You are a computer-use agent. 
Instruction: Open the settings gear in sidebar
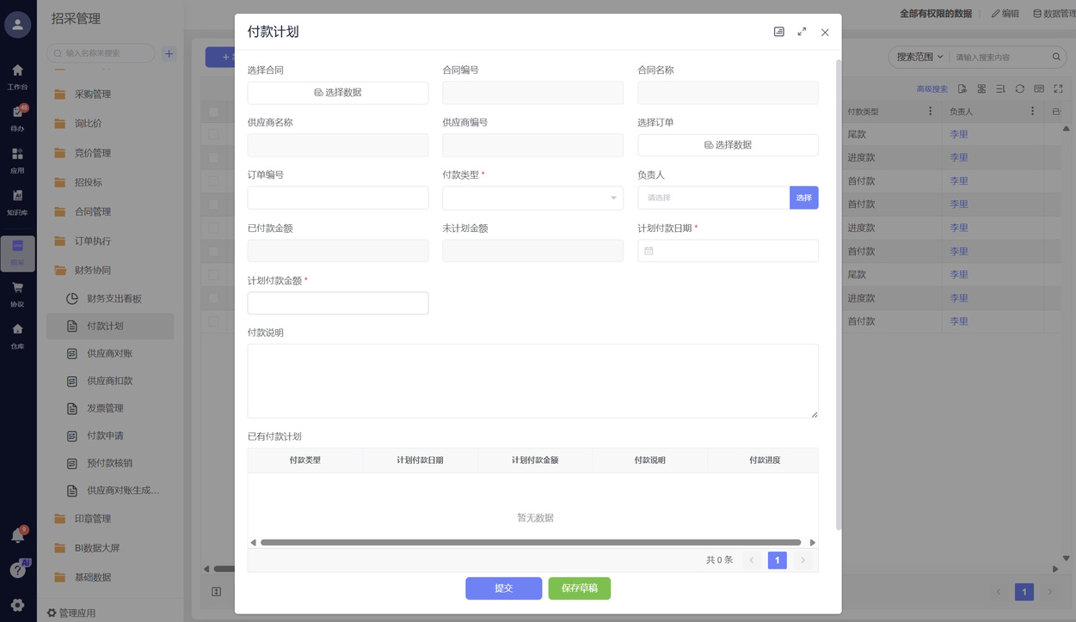pyautogui.click(x=17, y=605)
